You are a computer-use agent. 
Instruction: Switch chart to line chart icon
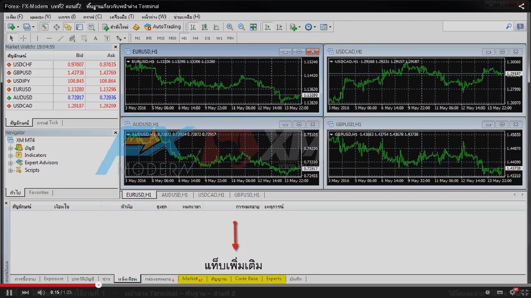pyautogui.click(x=217, y=27)
